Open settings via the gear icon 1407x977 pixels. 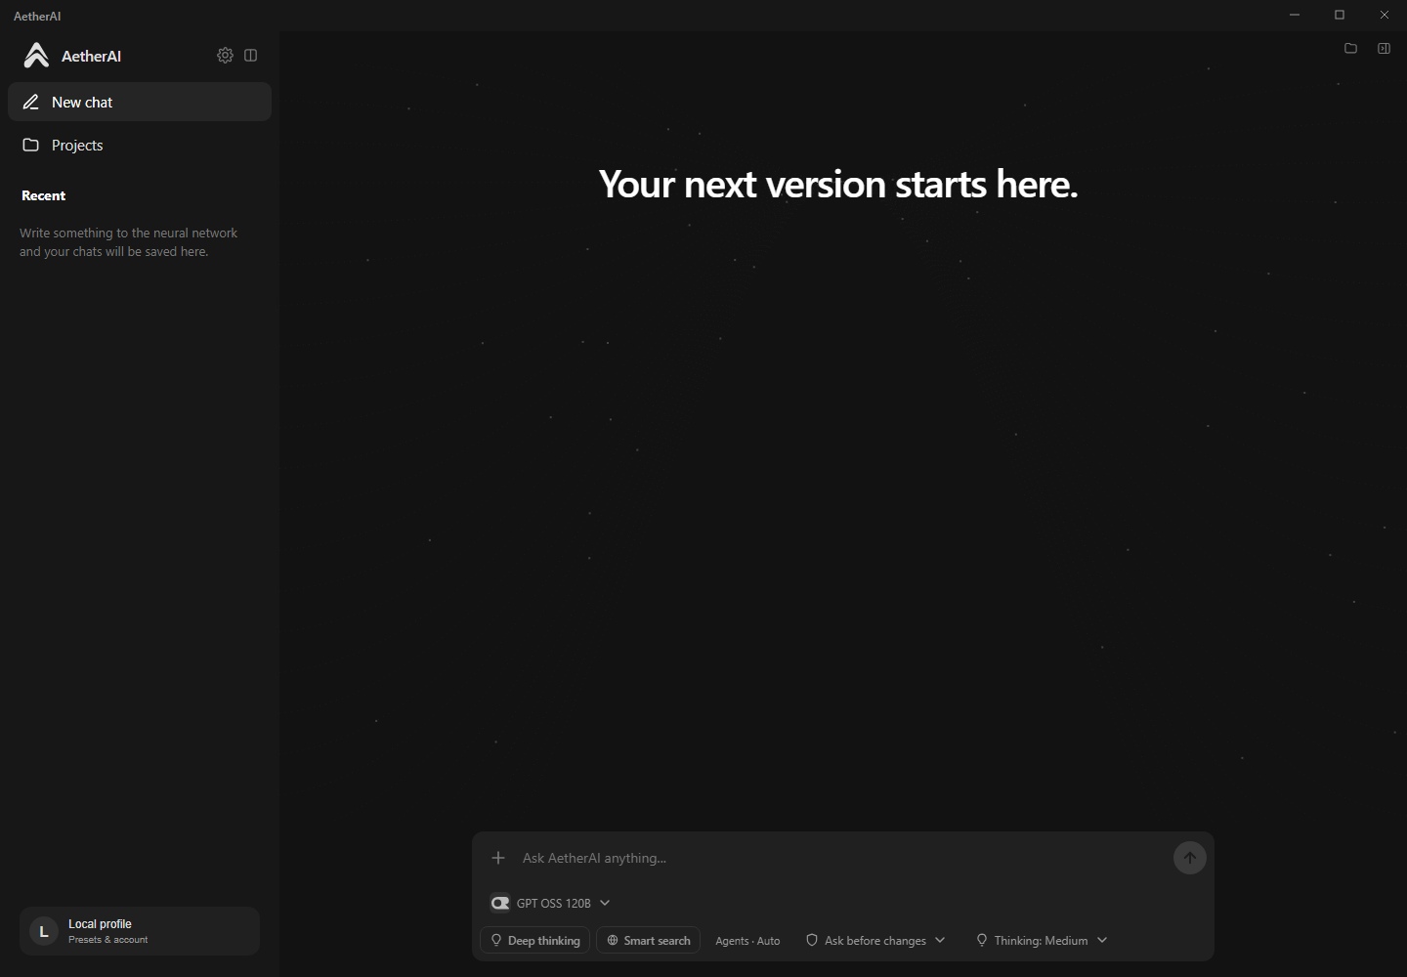(x=225, y=56)
